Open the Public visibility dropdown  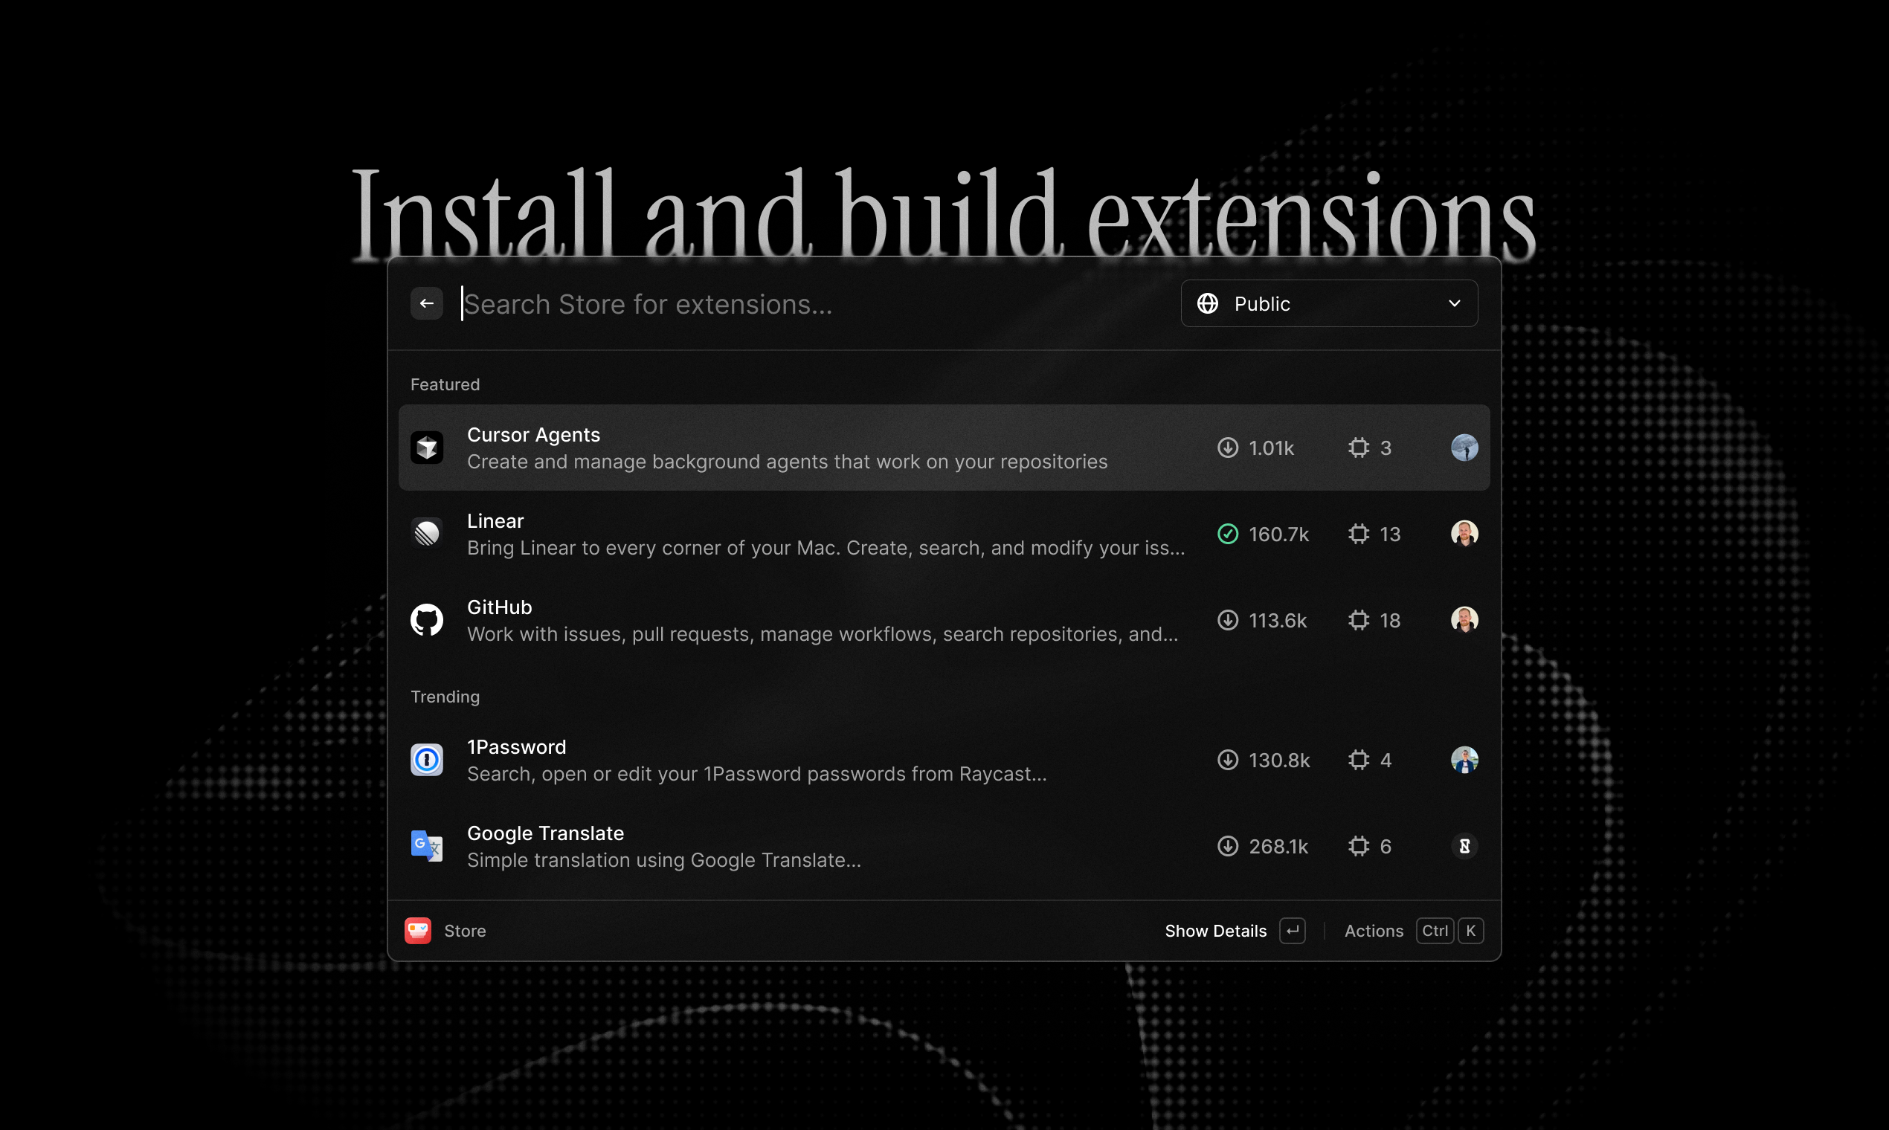[x=1328, y=303]
